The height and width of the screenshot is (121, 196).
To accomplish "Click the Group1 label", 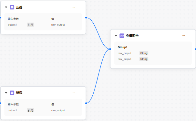I will pos(122,47).
